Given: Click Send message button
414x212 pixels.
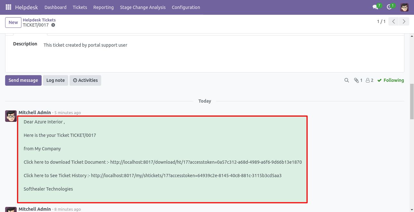Looking at the screenshot, I should click(x=23, y=80).
